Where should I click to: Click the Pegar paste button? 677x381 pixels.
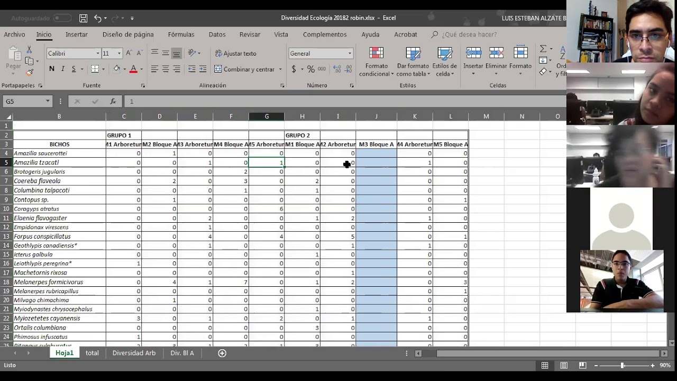(x=13, y=60)
